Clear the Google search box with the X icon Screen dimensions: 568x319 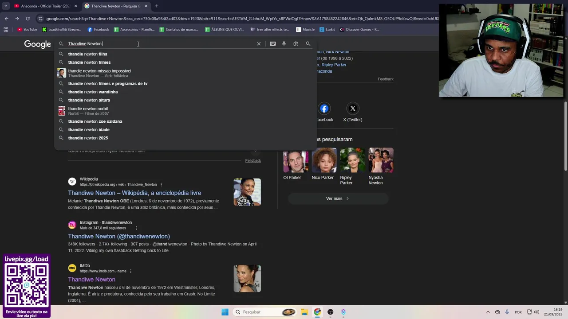click(x=259, y=44)
